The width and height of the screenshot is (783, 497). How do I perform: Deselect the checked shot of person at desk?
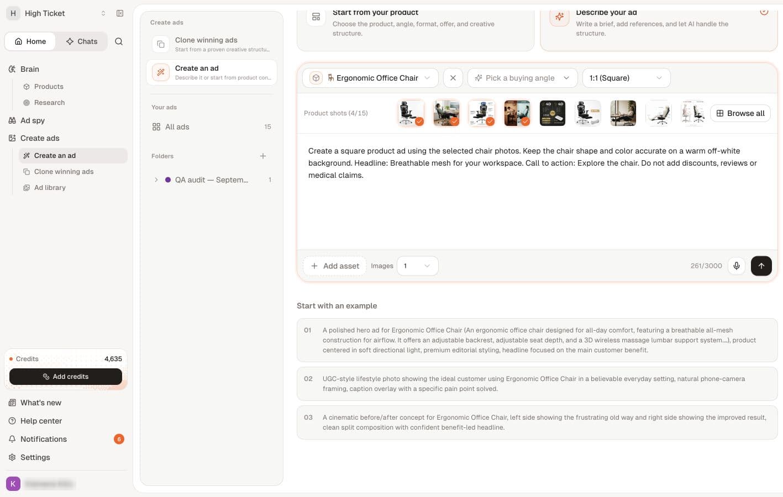446,113
